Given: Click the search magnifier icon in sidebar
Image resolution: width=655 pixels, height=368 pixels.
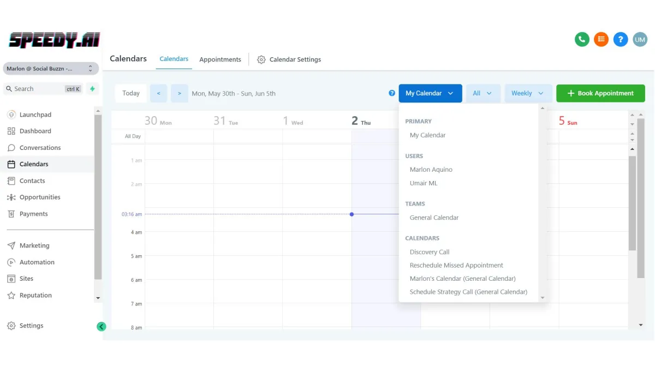Looking at the screenshot, I should point(9,89).
